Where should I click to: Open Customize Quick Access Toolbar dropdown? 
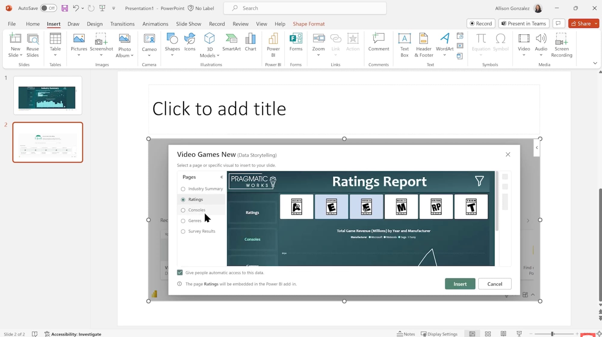(x=113, y=8)
